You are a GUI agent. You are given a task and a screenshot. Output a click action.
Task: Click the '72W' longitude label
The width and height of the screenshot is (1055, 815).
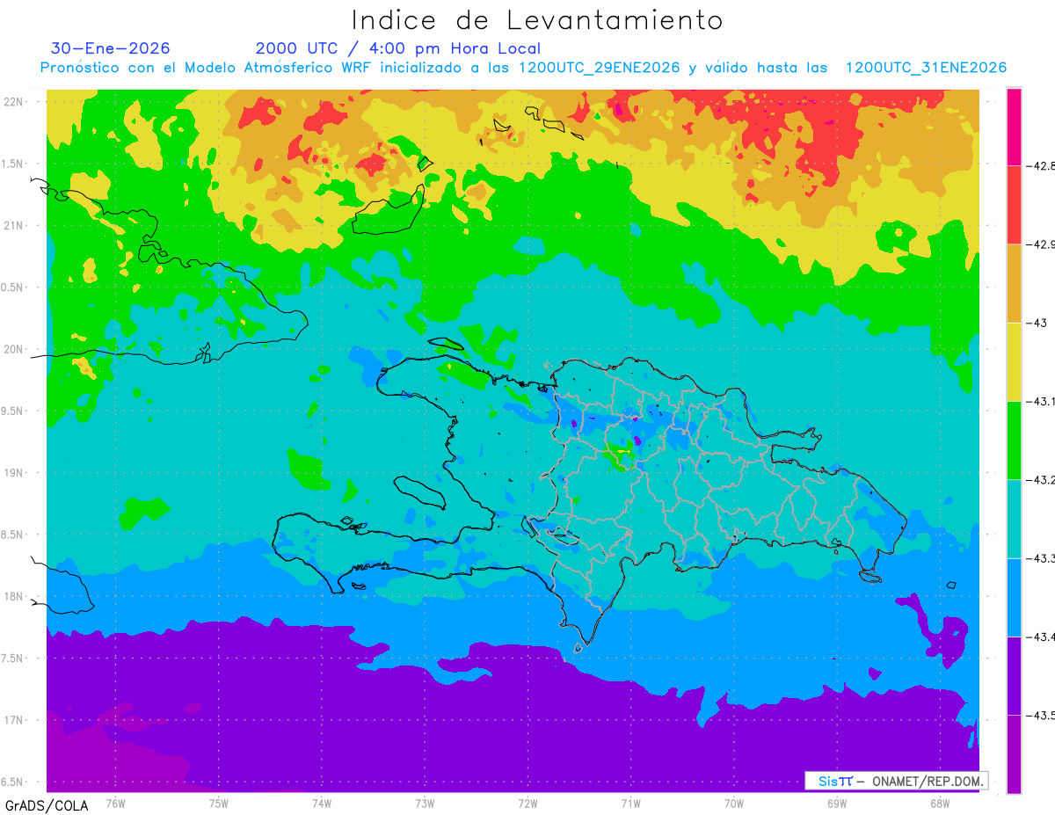527,804
